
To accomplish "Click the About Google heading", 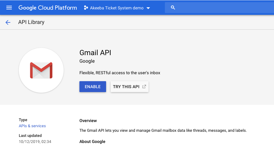I will coord(92,142).
